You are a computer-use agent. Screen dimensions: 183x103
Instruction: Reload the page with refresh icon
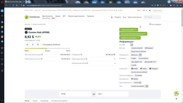(x=13, y=5)
